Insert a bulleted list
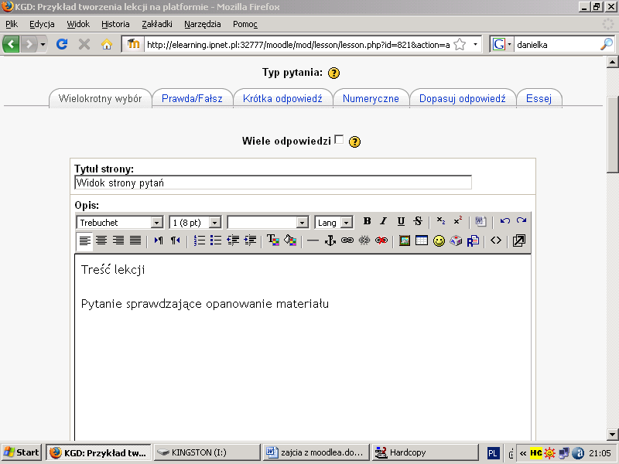 [216, 241]
